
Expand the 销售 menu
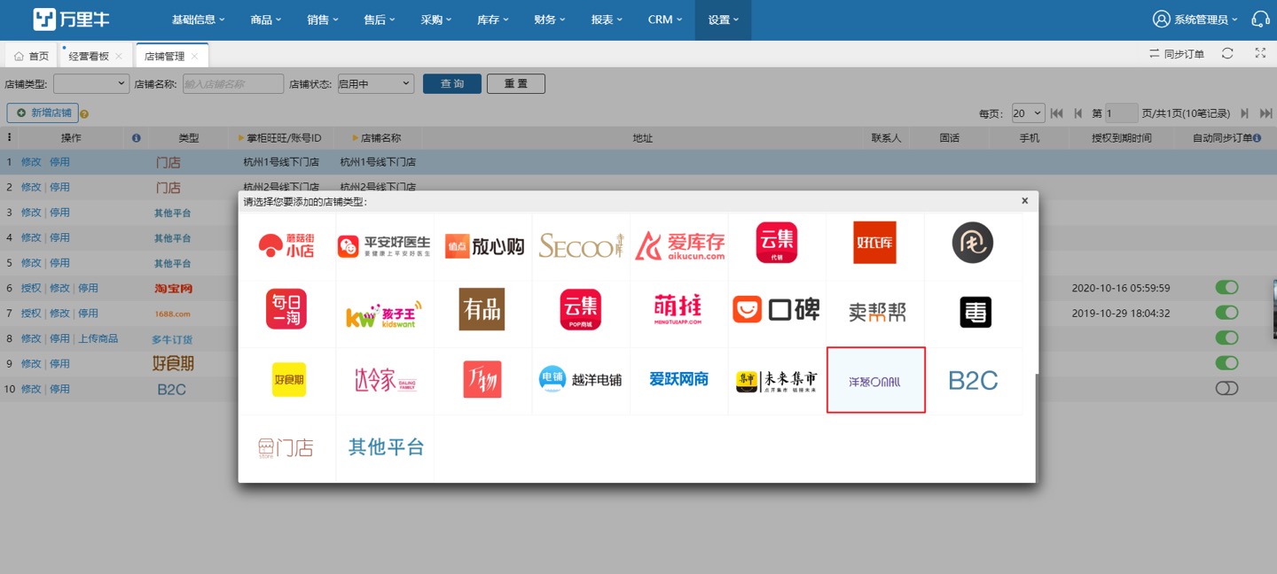[x=323, y=19]
